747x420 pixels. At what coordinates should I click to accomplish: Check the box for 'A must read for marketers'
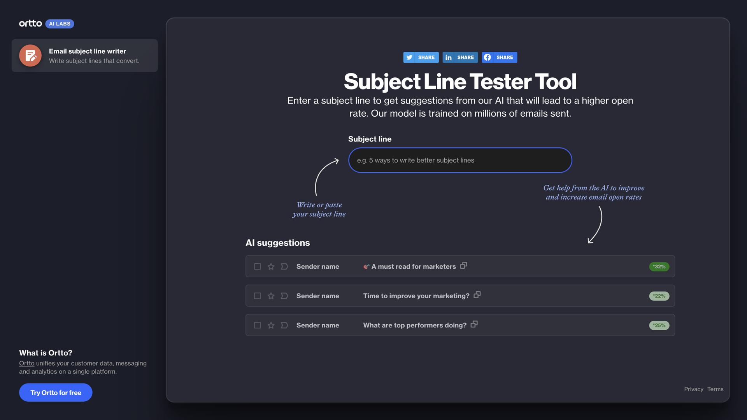[x=257, y=266]
